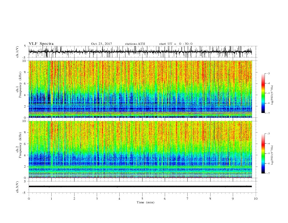The image size is (288, 223).
Task: Click the ch.3(V) flat waveform trace
Action: [140, 187]
